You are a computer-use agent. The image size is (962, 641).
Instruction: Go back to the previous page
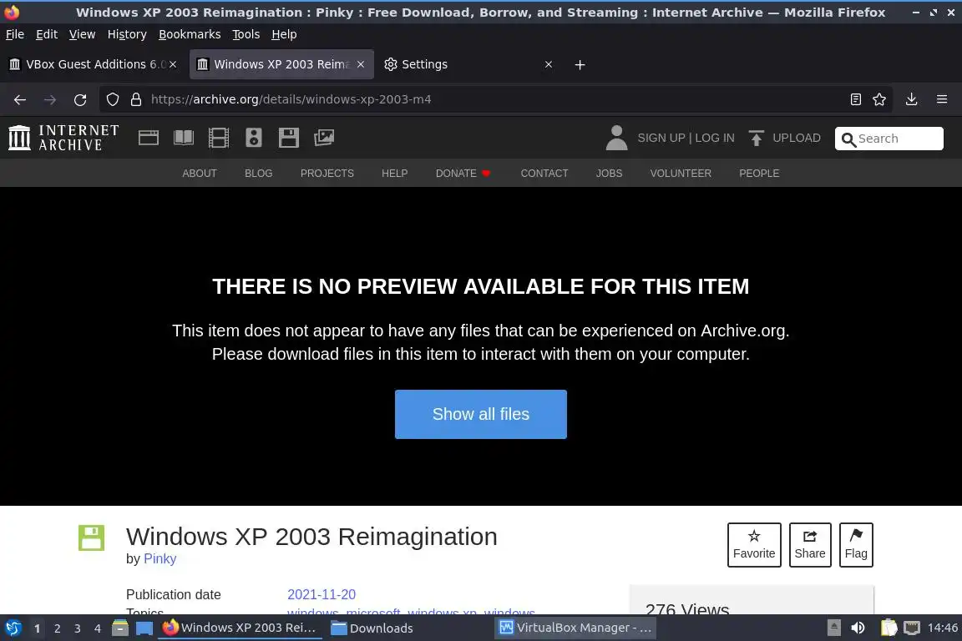tap(20, 99)
